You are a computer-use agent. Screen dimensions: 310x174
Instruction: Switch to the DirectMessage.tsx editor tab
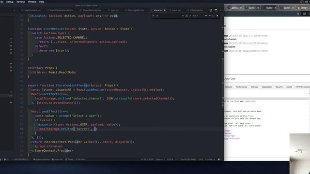(91, 10)
